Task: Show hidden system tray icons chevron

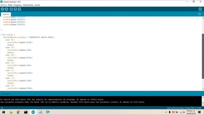Action: coord(166,112)
